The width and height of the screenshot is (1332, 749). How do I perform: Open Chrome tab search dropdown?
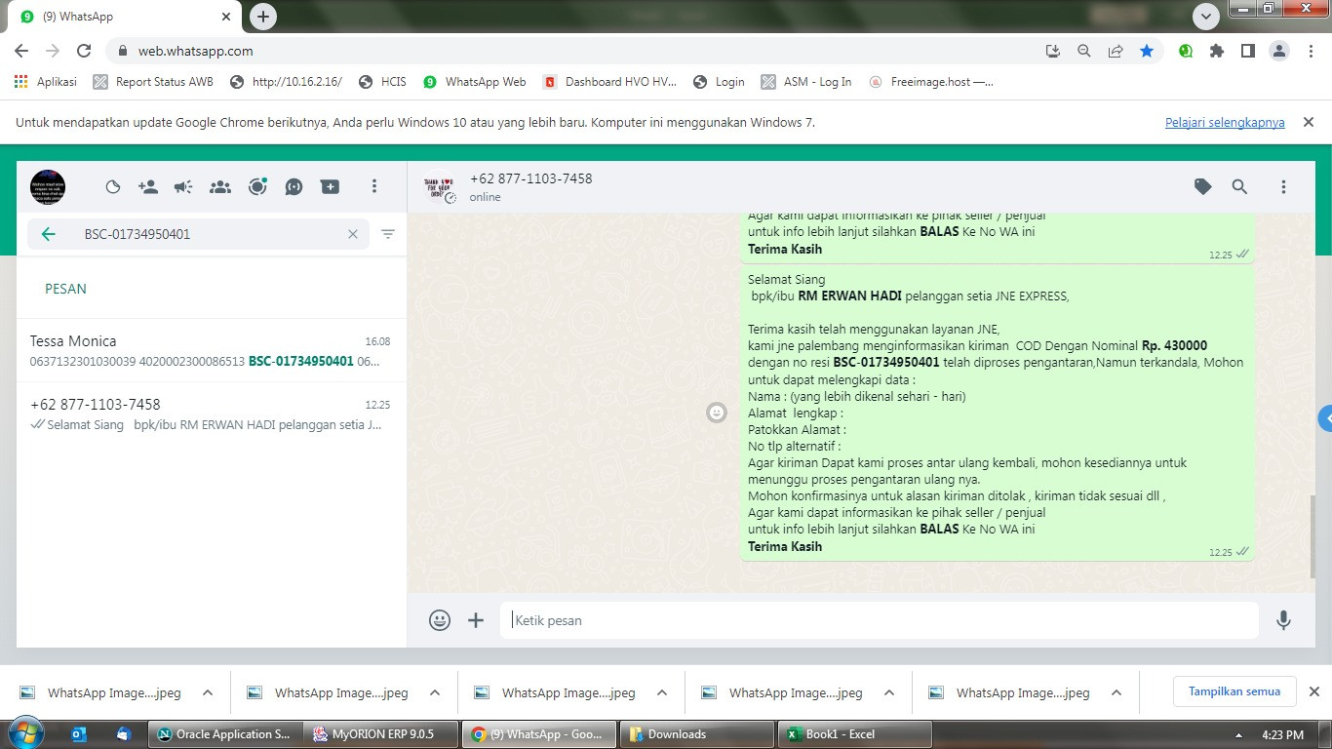click(1206, 16)
